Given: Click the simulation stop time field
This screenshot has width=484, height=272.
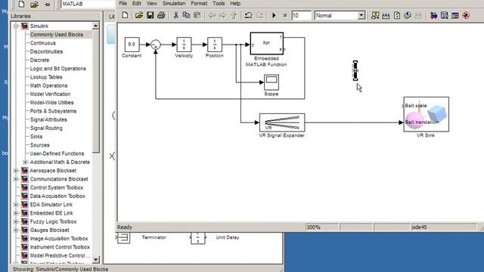Looking at the screenshot, I should coord(301,15).
